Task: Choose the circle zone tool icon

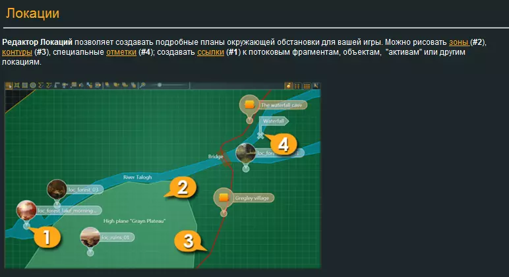Action: tap(33, 85)
